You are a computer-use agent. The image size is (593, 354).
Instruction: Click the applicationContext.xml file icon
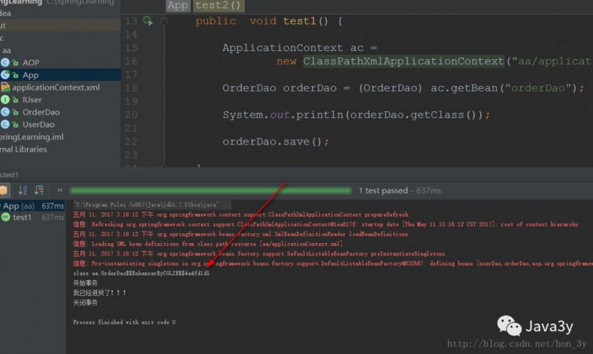[x=5, y=88]
